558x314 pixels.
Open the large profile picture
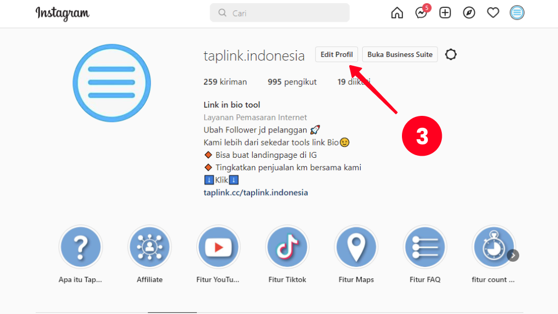click(112, 83)
